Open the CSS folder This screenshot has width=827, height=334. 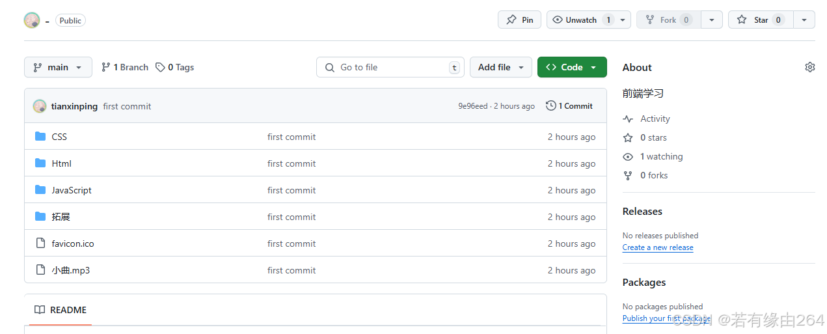59,137
